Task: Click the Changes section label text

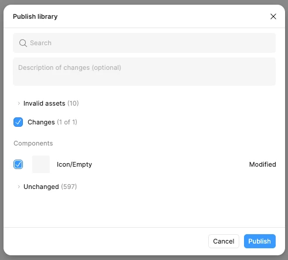Action: [41, 122]
